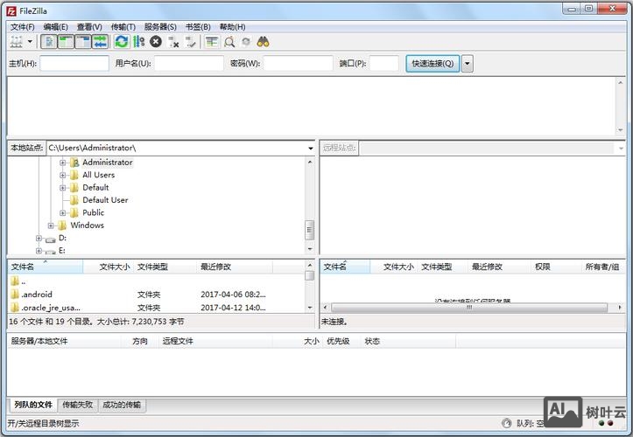Viewport: 633px width, 437px height.
Task: Toggle processing of the transfer queue
Action: click(138, 42)
